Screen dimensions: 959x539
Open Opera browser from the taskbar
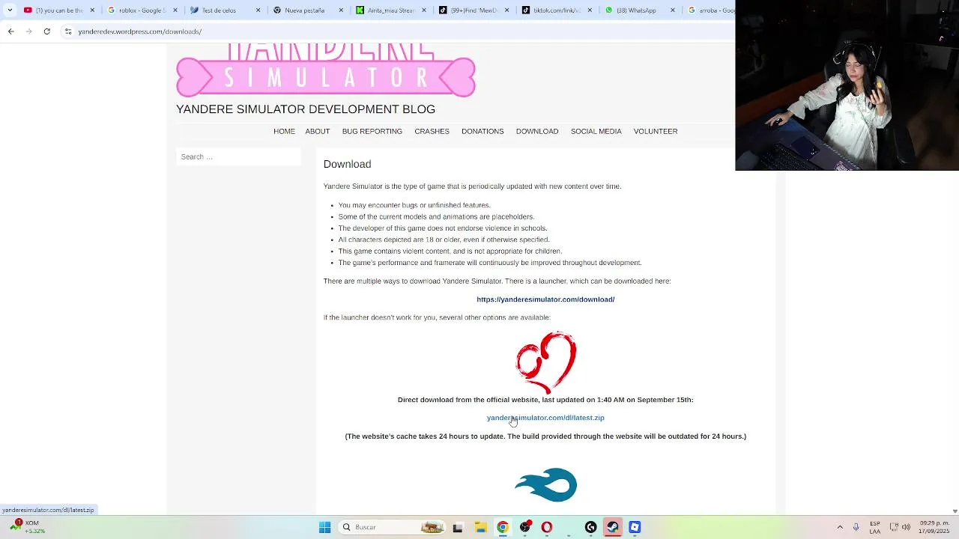tap(547, 527)
